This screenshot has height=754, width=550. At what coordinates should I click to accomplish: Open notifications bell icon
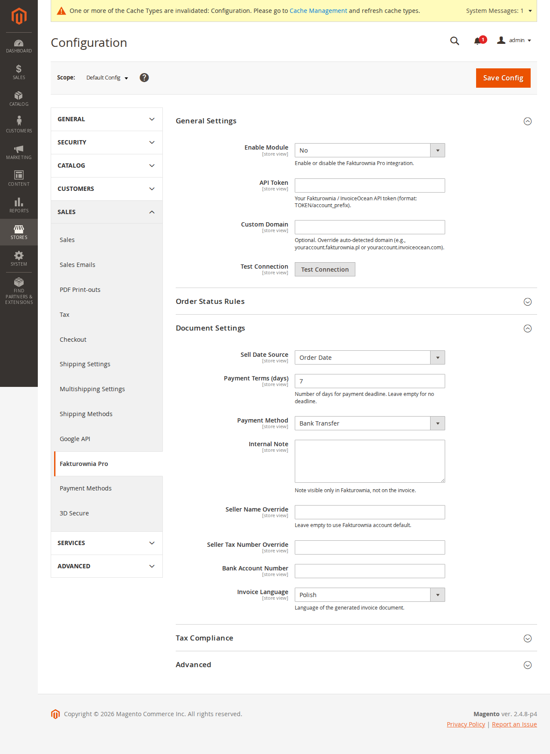pyautogui.click(x=478, y=41)
